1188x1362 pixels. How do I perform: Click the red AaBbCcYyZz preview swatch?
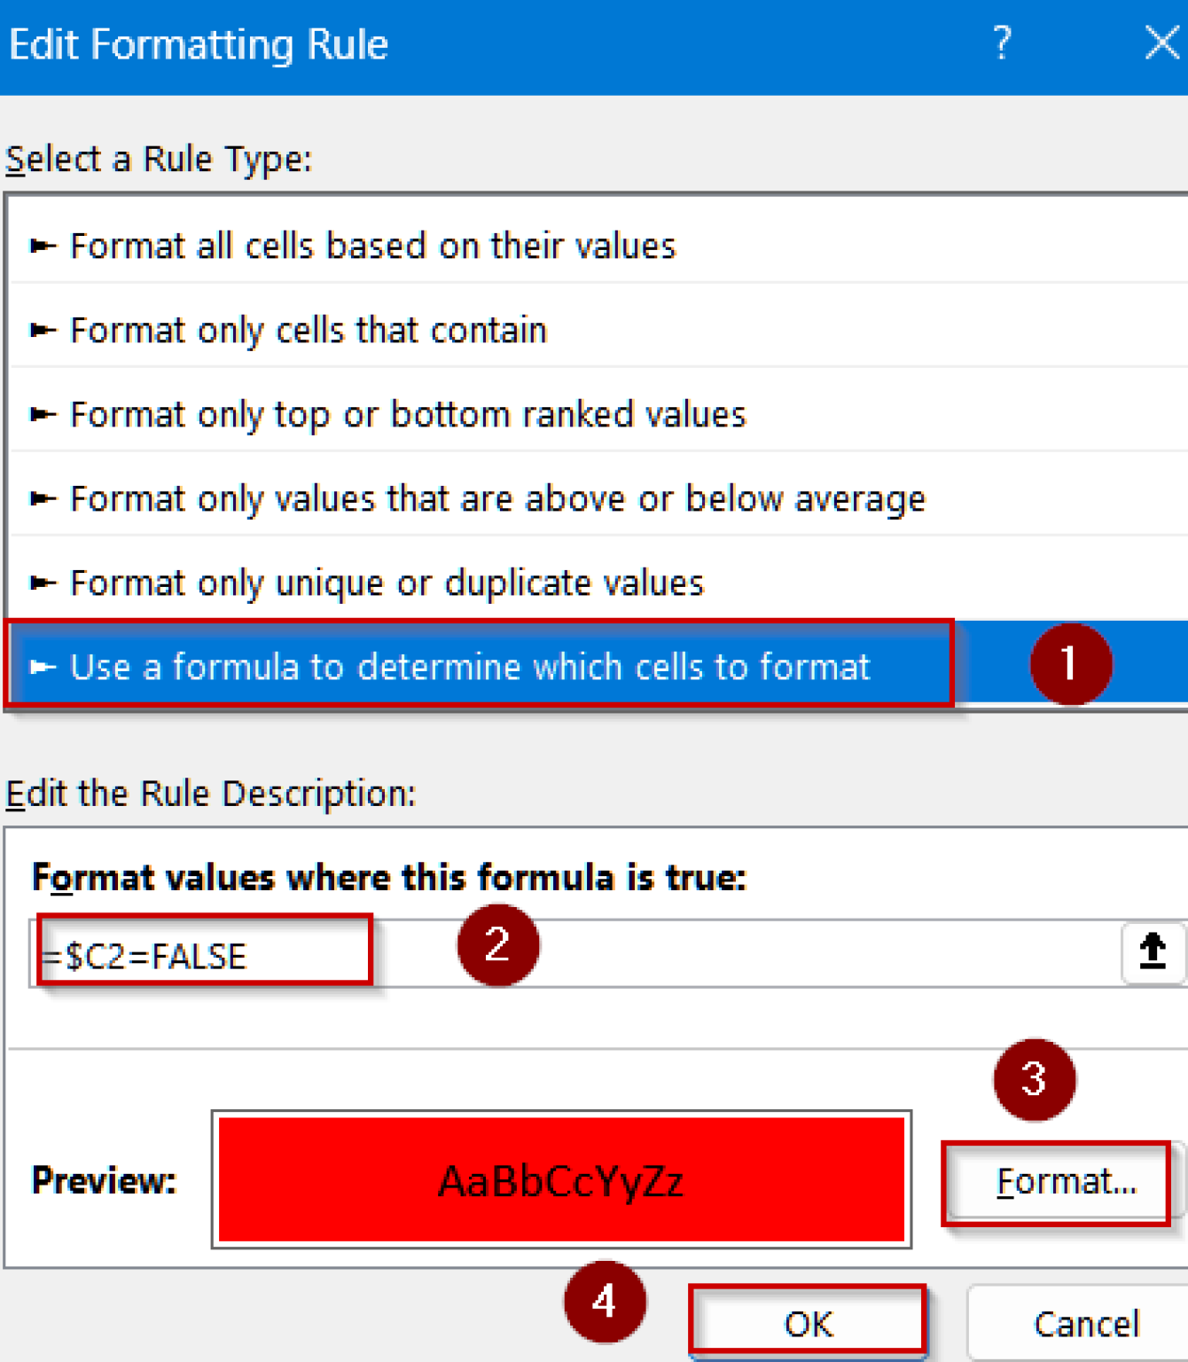pyautogui.click(x=561, y=1180)
